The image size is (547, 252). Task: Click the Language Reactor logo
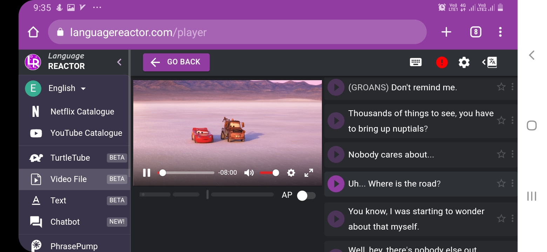click(33, 62)
